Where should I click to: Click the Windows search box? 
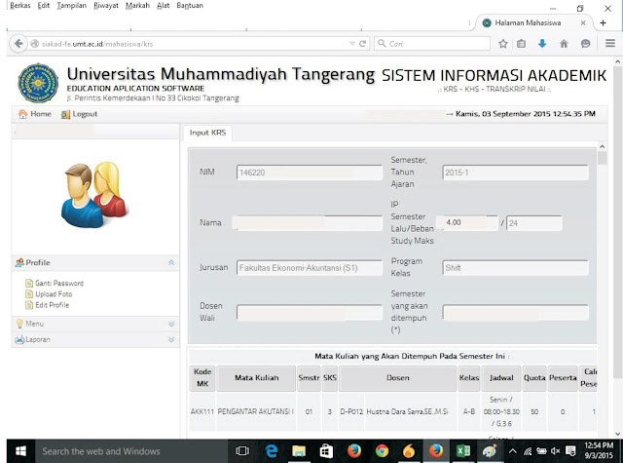coord(131,451)
